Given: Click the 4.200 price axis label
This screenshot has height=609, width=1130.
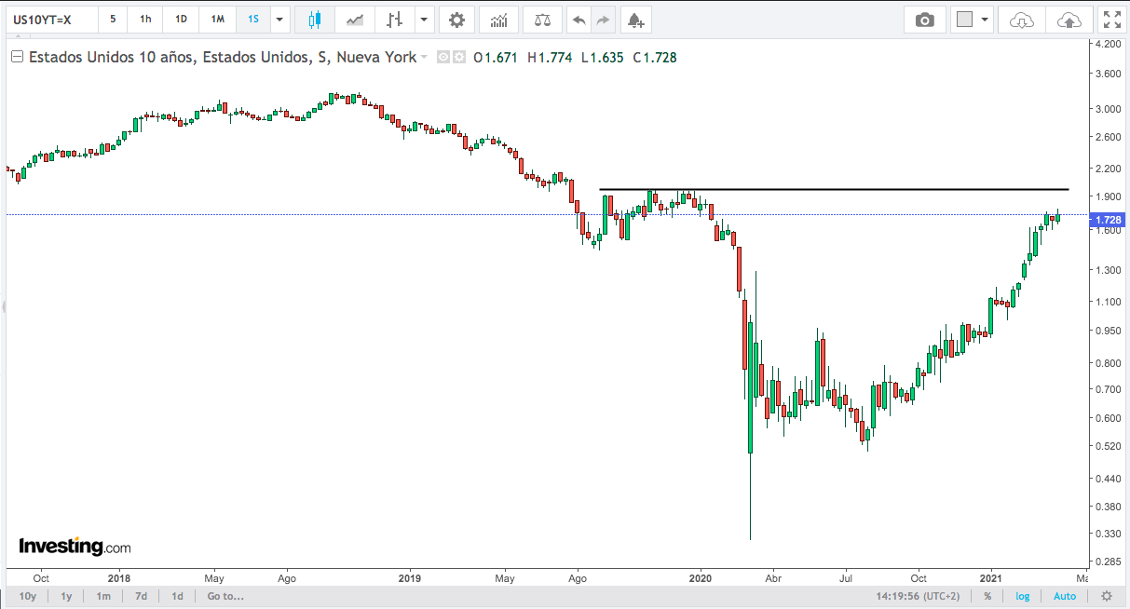Looking at the screenshot, I should tap(1108, 44).
